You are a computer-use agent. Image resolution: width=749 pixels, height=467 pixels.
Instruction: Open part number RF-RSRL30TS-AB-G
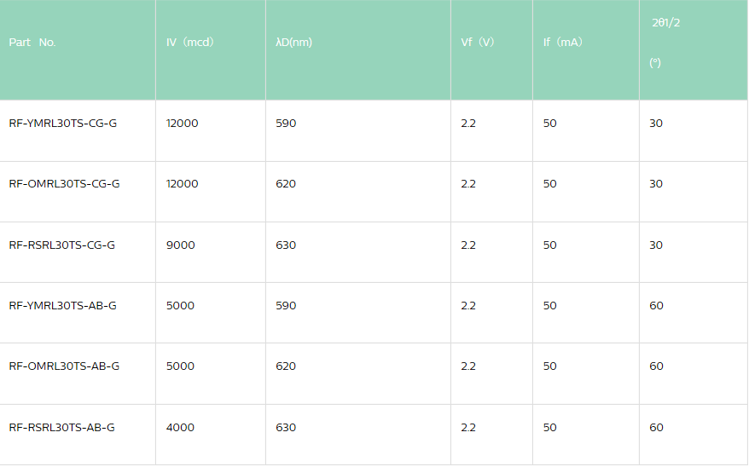[x=62, y=428]
